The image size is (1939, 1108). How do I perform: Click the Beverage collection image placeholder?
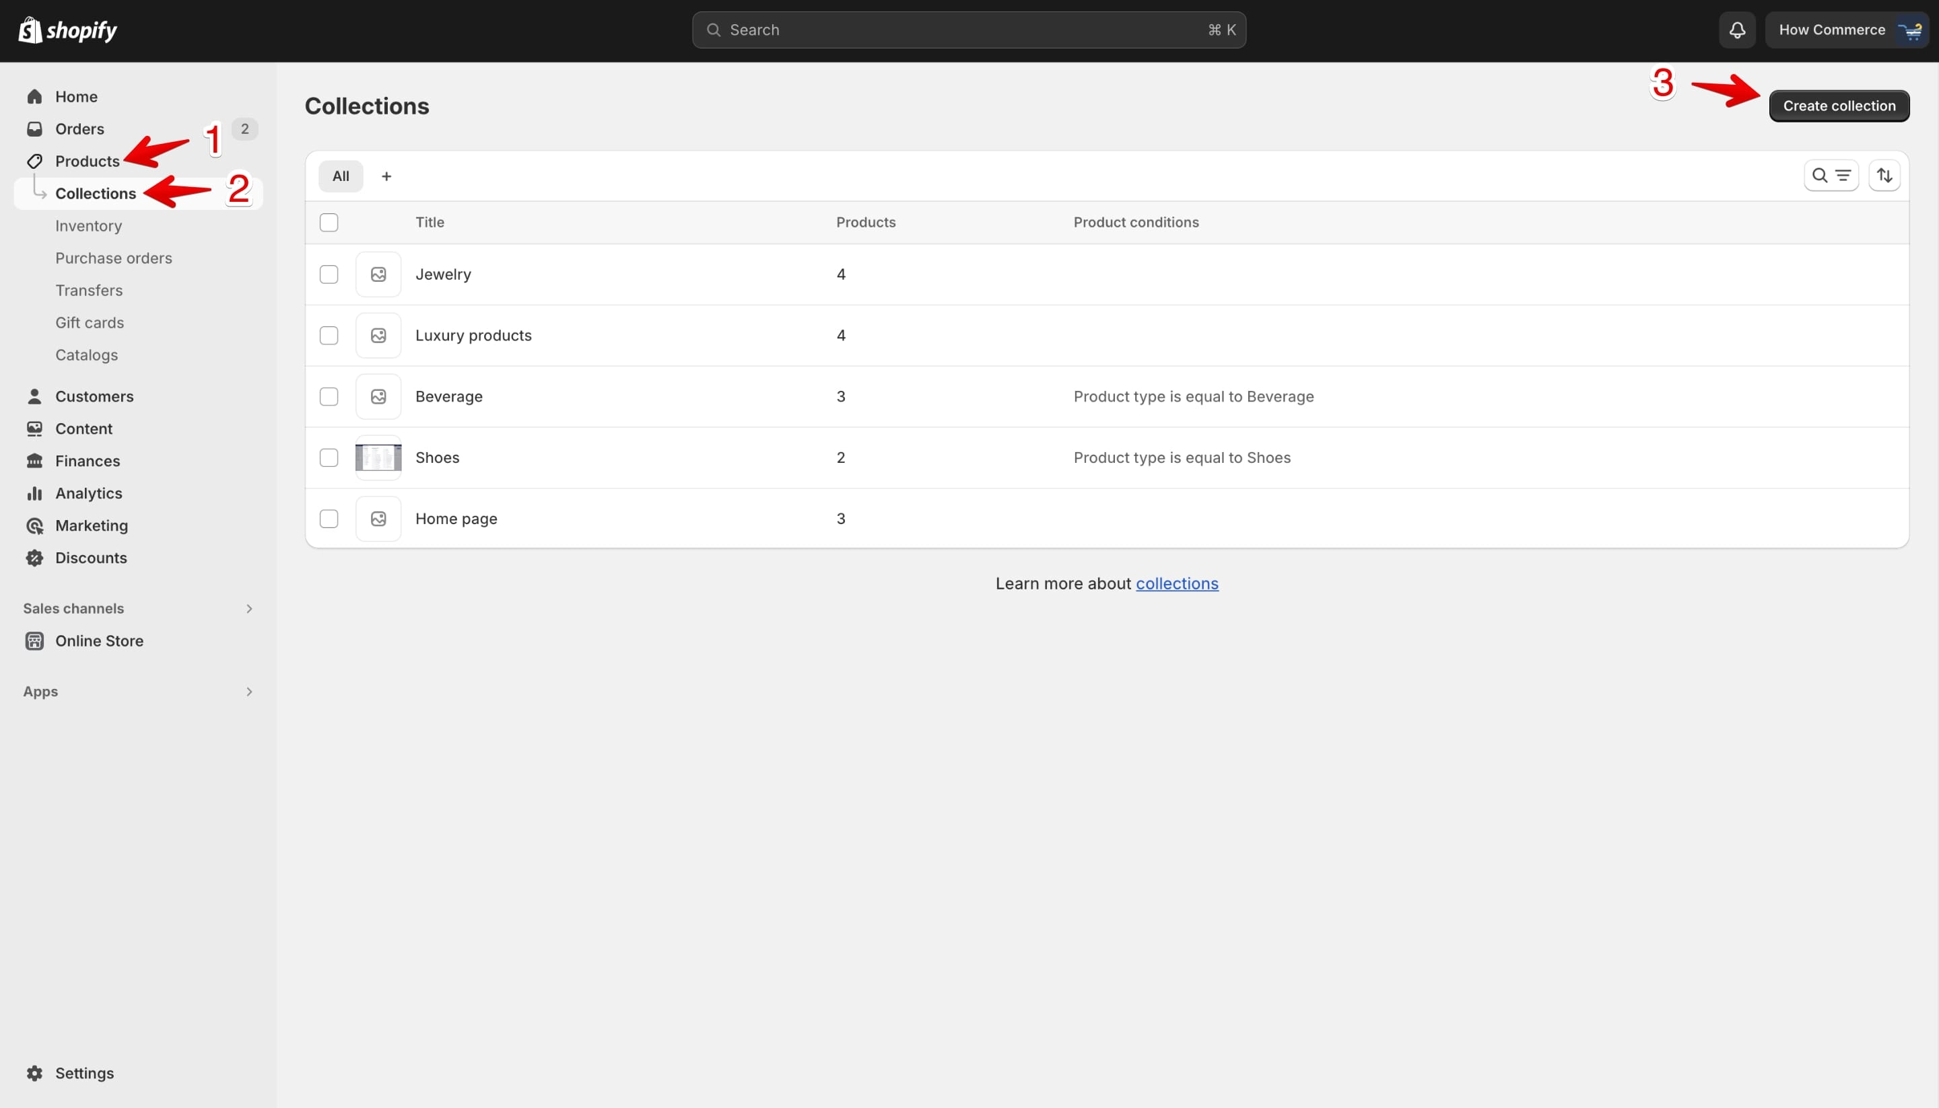pyautogui.click(x=378, y=396)
